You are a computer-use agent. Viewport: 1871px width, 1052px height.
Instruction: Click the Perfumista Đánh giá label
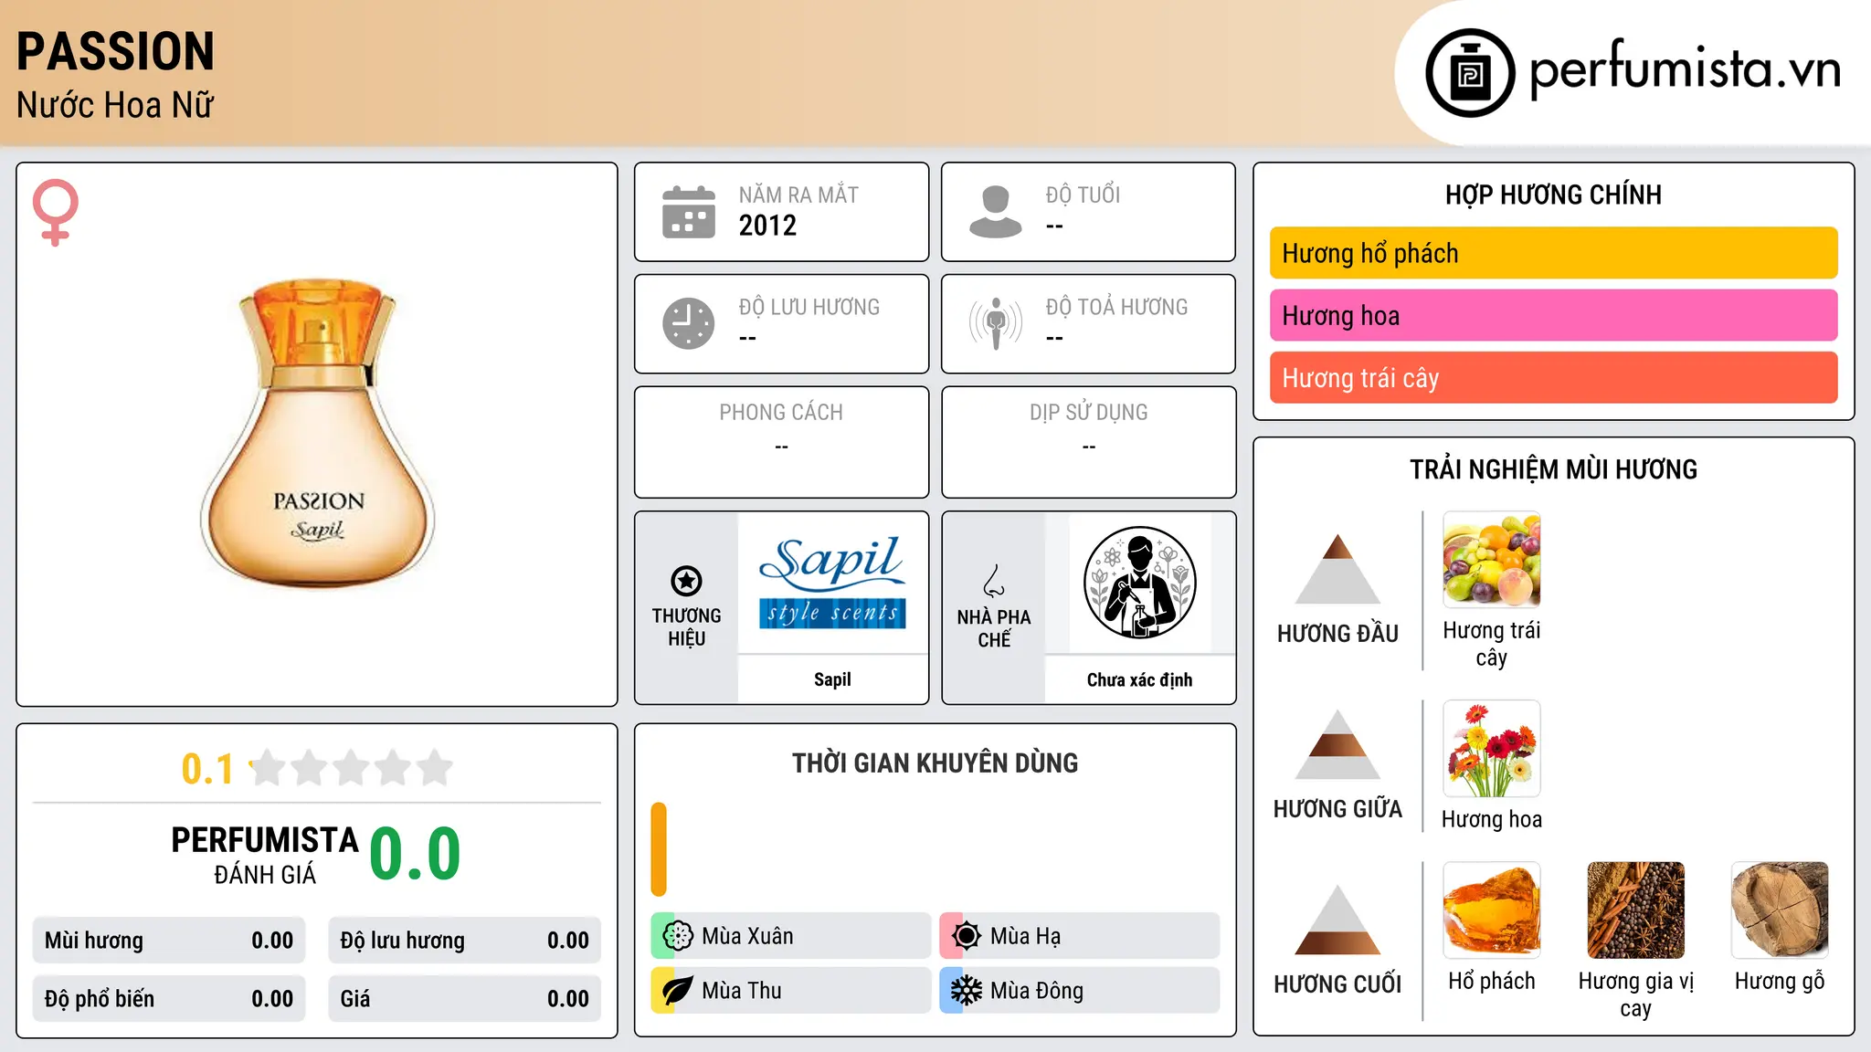(265, 855)
